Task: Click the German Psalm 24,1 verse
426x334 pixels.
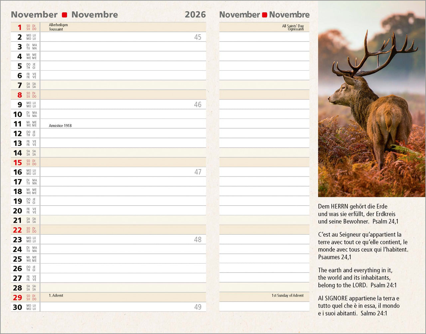Action: click(x=358, y=214)
